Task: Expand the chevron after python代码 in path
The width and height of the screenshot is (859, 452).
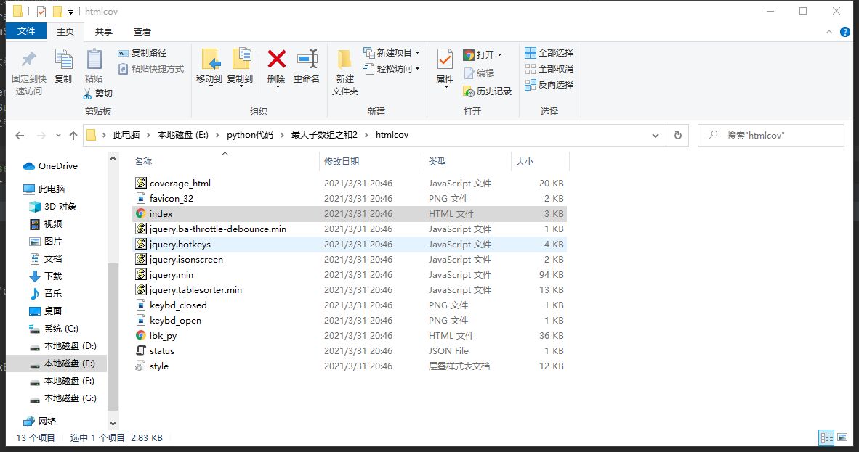Action: [x=282, y=135]
